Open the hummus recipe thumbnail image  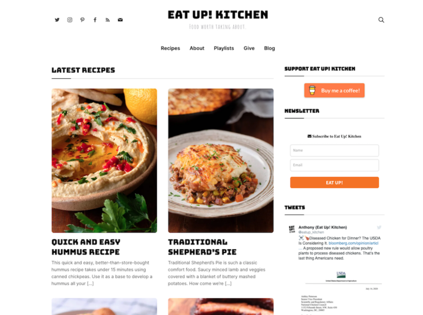[x=105, y=160]
